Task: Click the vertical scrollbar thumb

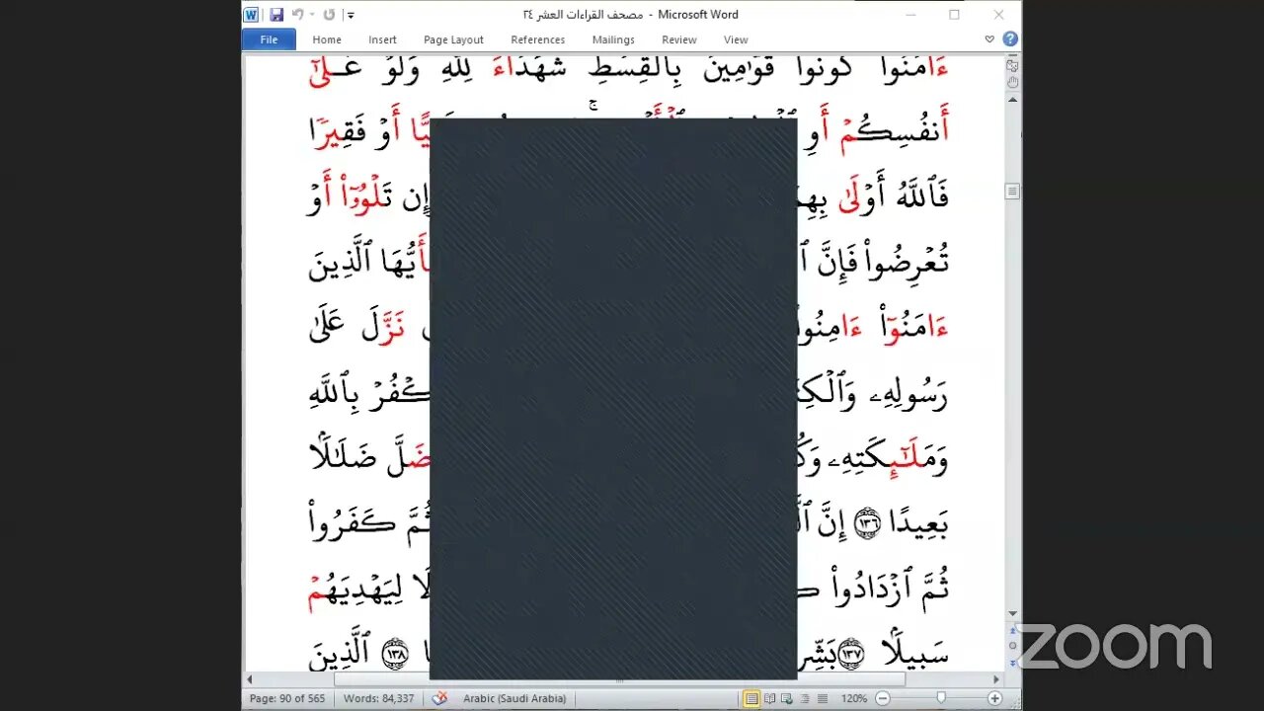Action: tap(1012, 192)
